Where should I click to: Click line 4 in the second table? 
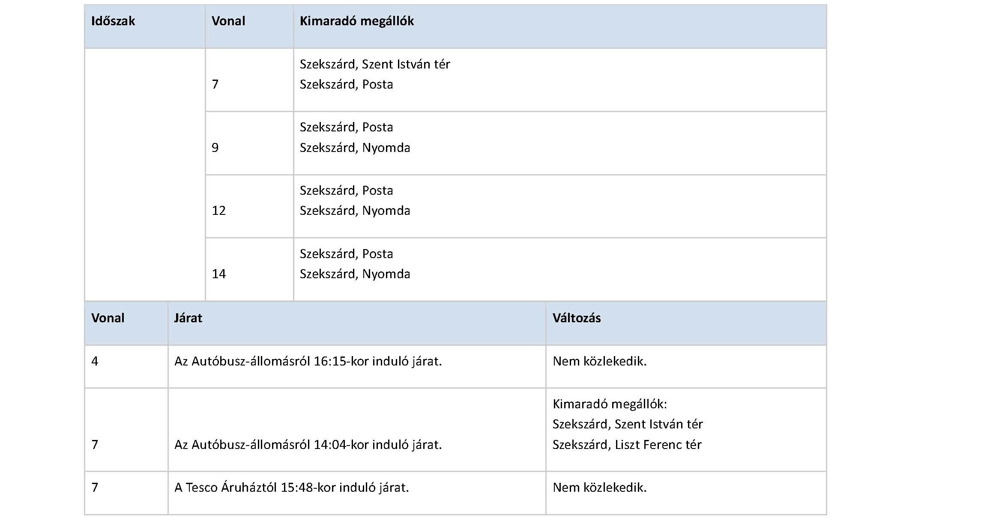coord(95,361)
